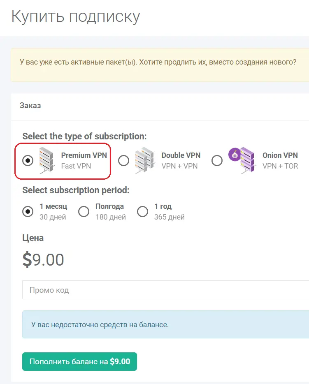Screen dimensions: 309x384
Task: Click the Double VPN label text
Action: point(181,155)
